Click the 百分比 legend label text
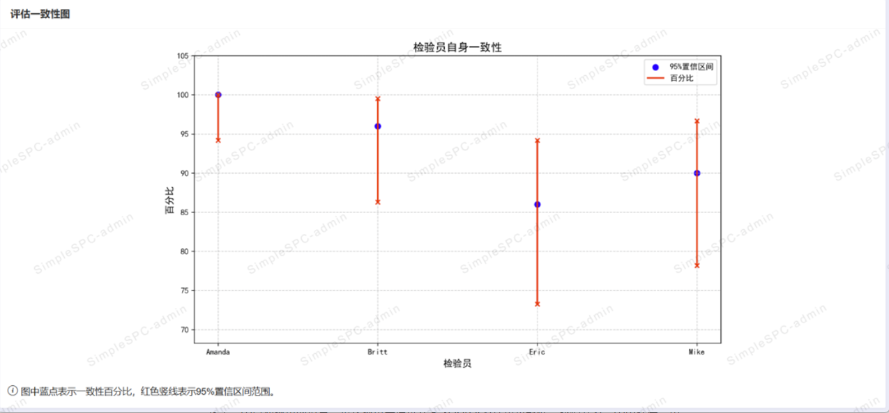 pos(681,79)
